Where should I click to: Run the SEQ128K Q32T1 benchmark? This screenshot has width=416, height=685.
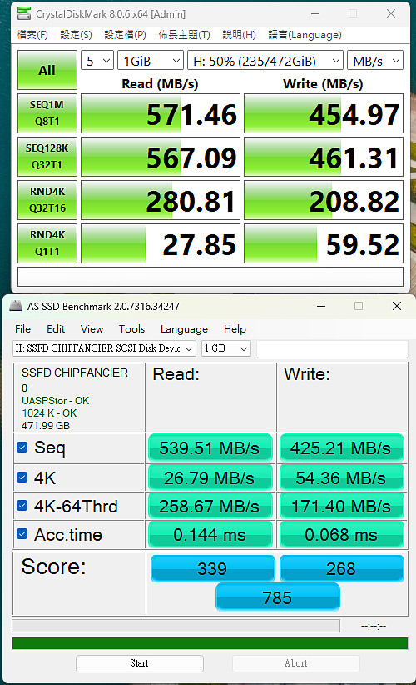coord(47,157)
